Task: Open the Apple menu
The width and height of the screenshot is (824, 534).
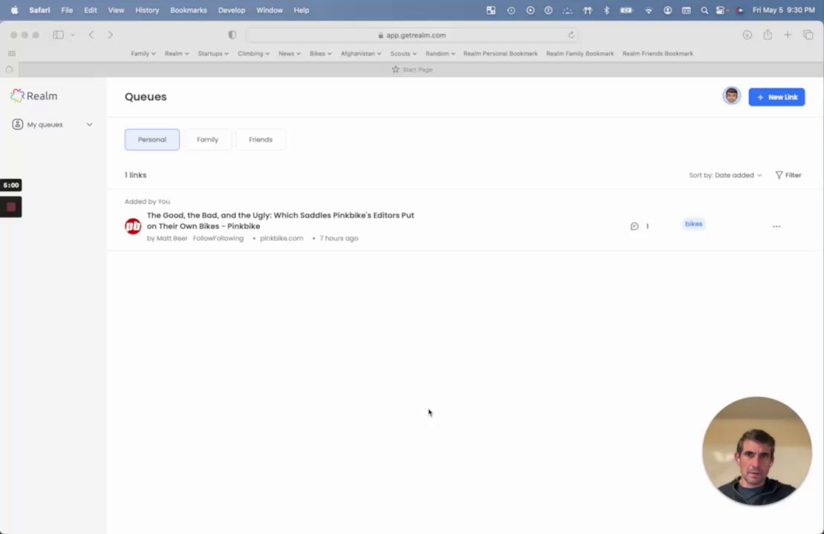Action: point(14,10)
